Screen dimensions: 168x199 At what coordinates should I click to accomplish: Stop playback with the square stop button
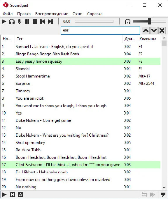point(35,22)
